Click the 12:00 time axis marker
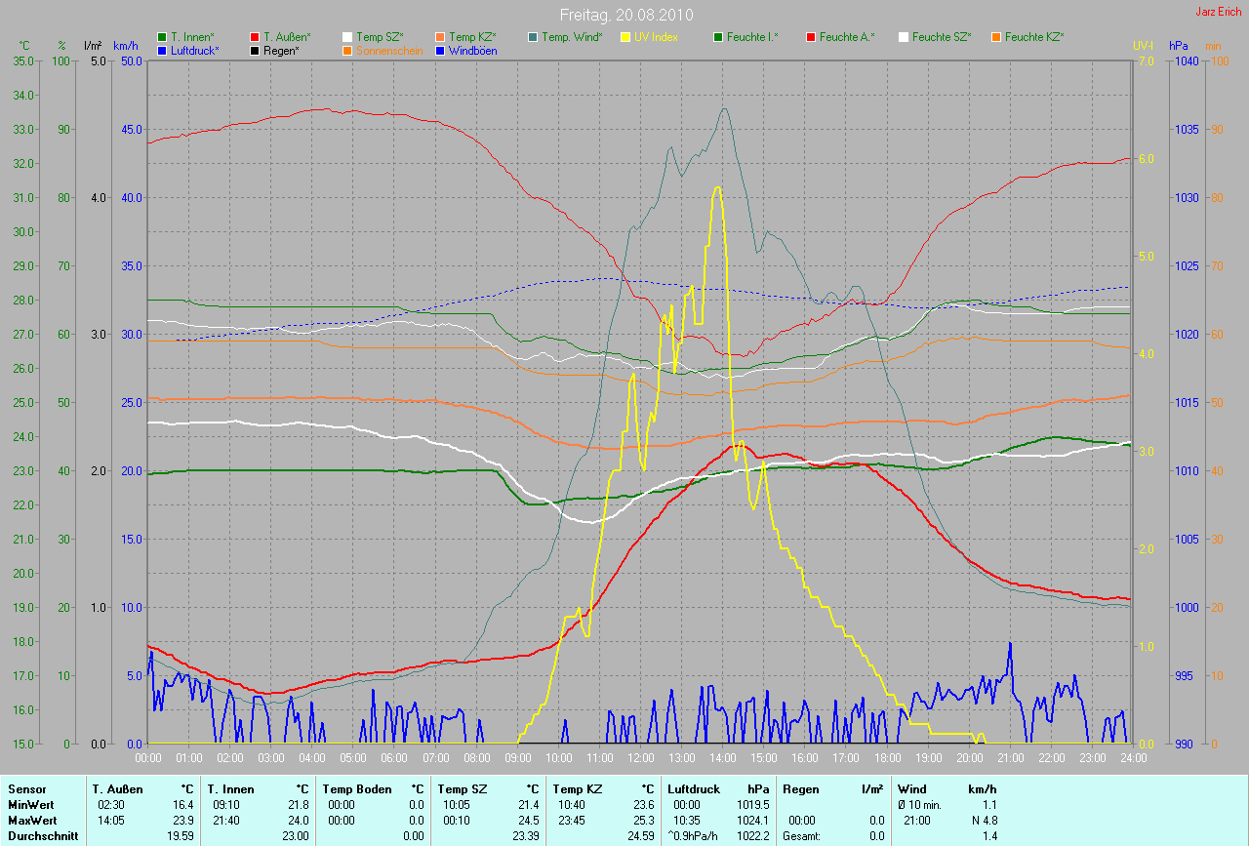 pyautogui.click(x=640, y=757)
